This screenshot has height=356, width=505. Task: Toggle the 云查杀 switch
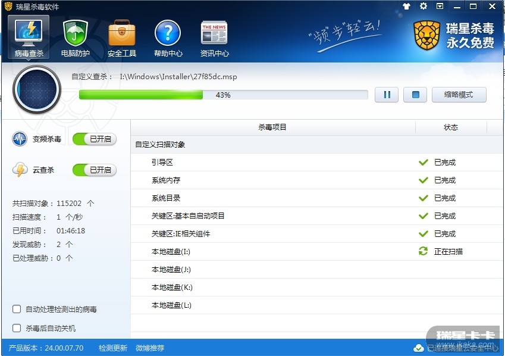95,170
